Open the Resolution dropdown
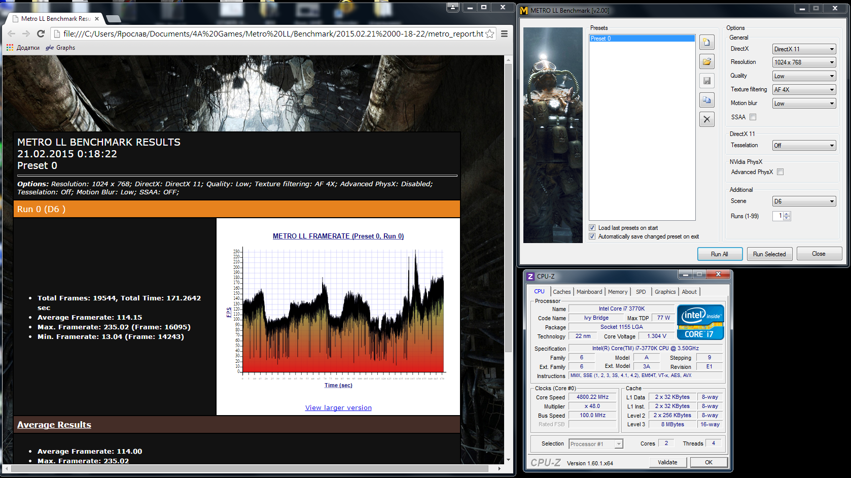 pos(804,62)
